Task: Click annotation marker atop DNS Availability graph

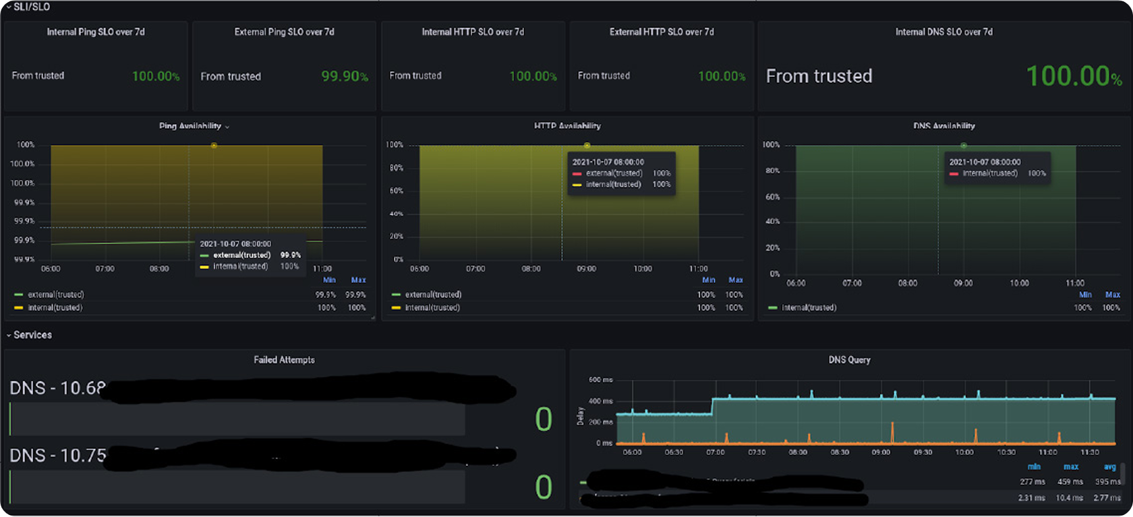Action: [964, 146]
